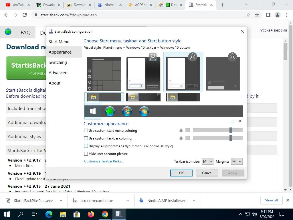293x220 pixels.
Task: Expand Ninite AIMP Installer download options arrow
Action: tap(194, 201)
